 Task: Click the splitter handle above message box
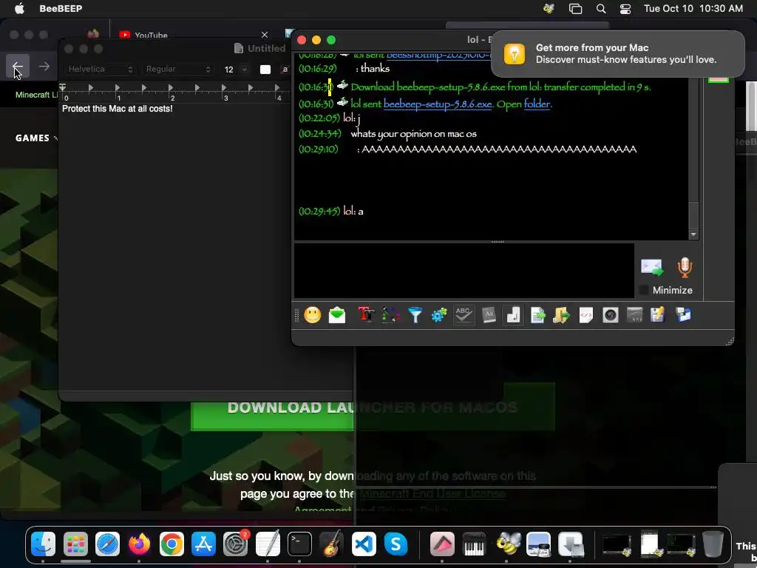click(x=498, y=242)
